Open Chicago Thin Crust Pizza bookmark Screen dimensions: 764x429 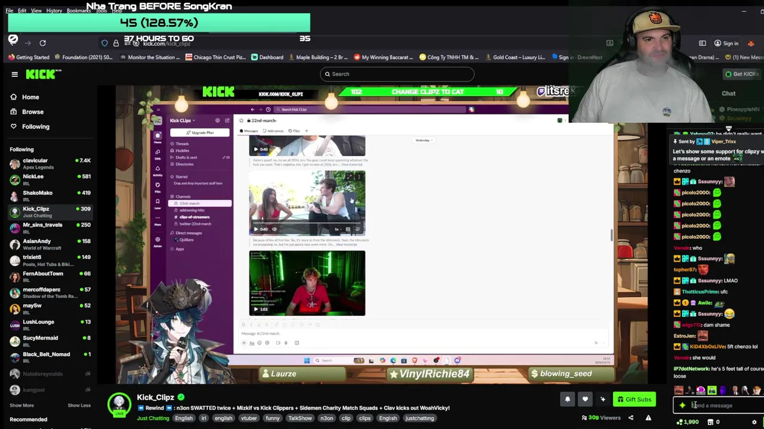pos(215,57)
